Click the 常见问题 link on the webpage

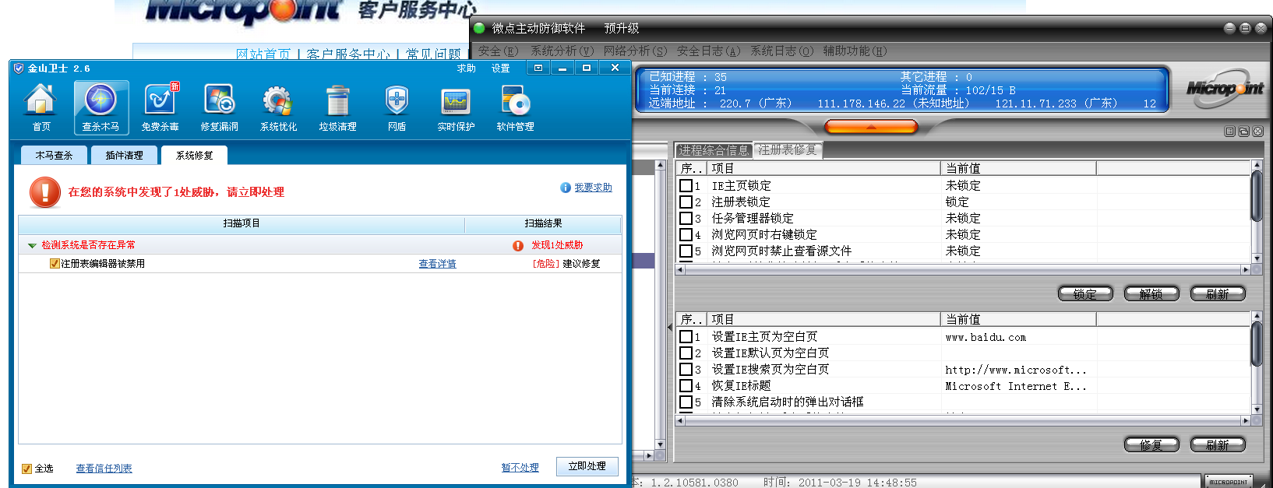pyautogui.click(x=433, y=54)
